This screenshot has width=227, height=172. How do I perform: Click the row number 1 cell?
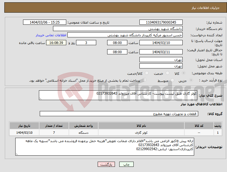pyautogui.click(x=218, y=133)
